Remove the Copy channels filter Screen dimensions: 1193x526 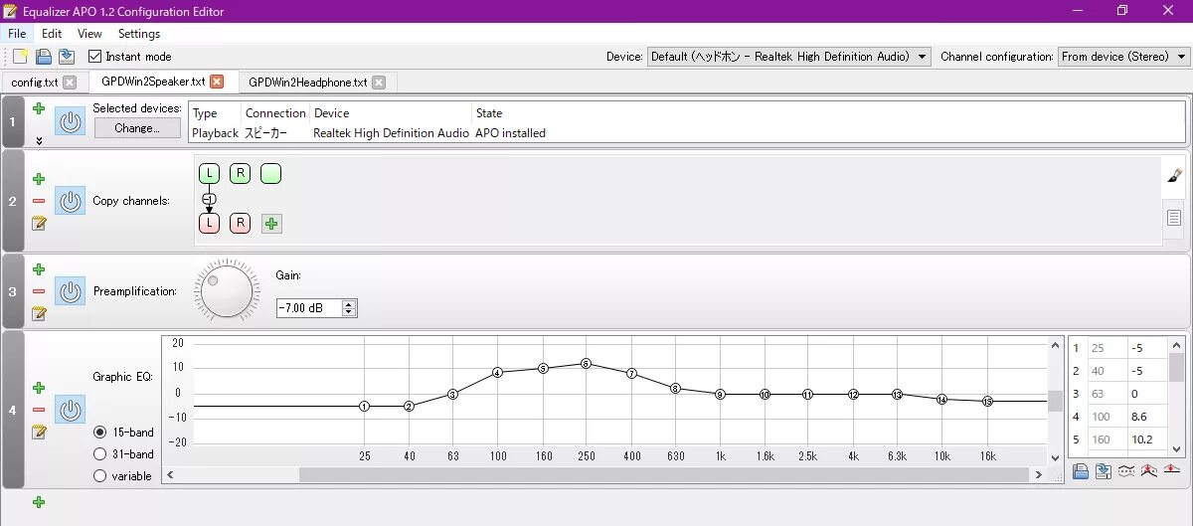(x=39, y=201)
